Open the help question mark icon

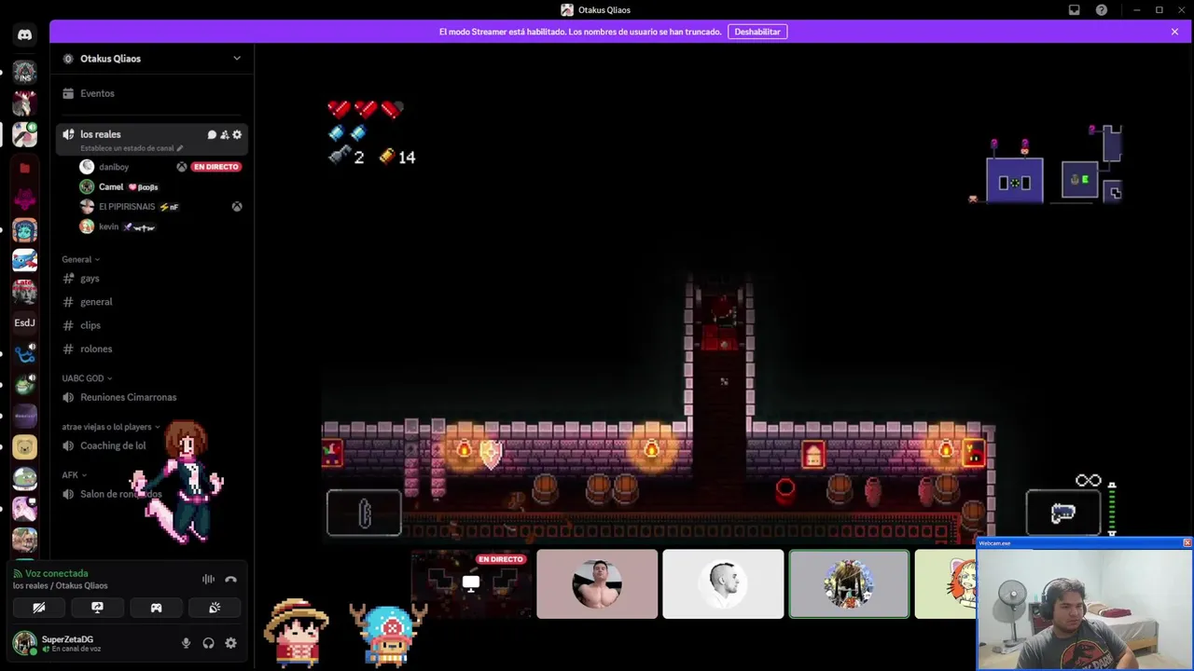point(1102,10)
